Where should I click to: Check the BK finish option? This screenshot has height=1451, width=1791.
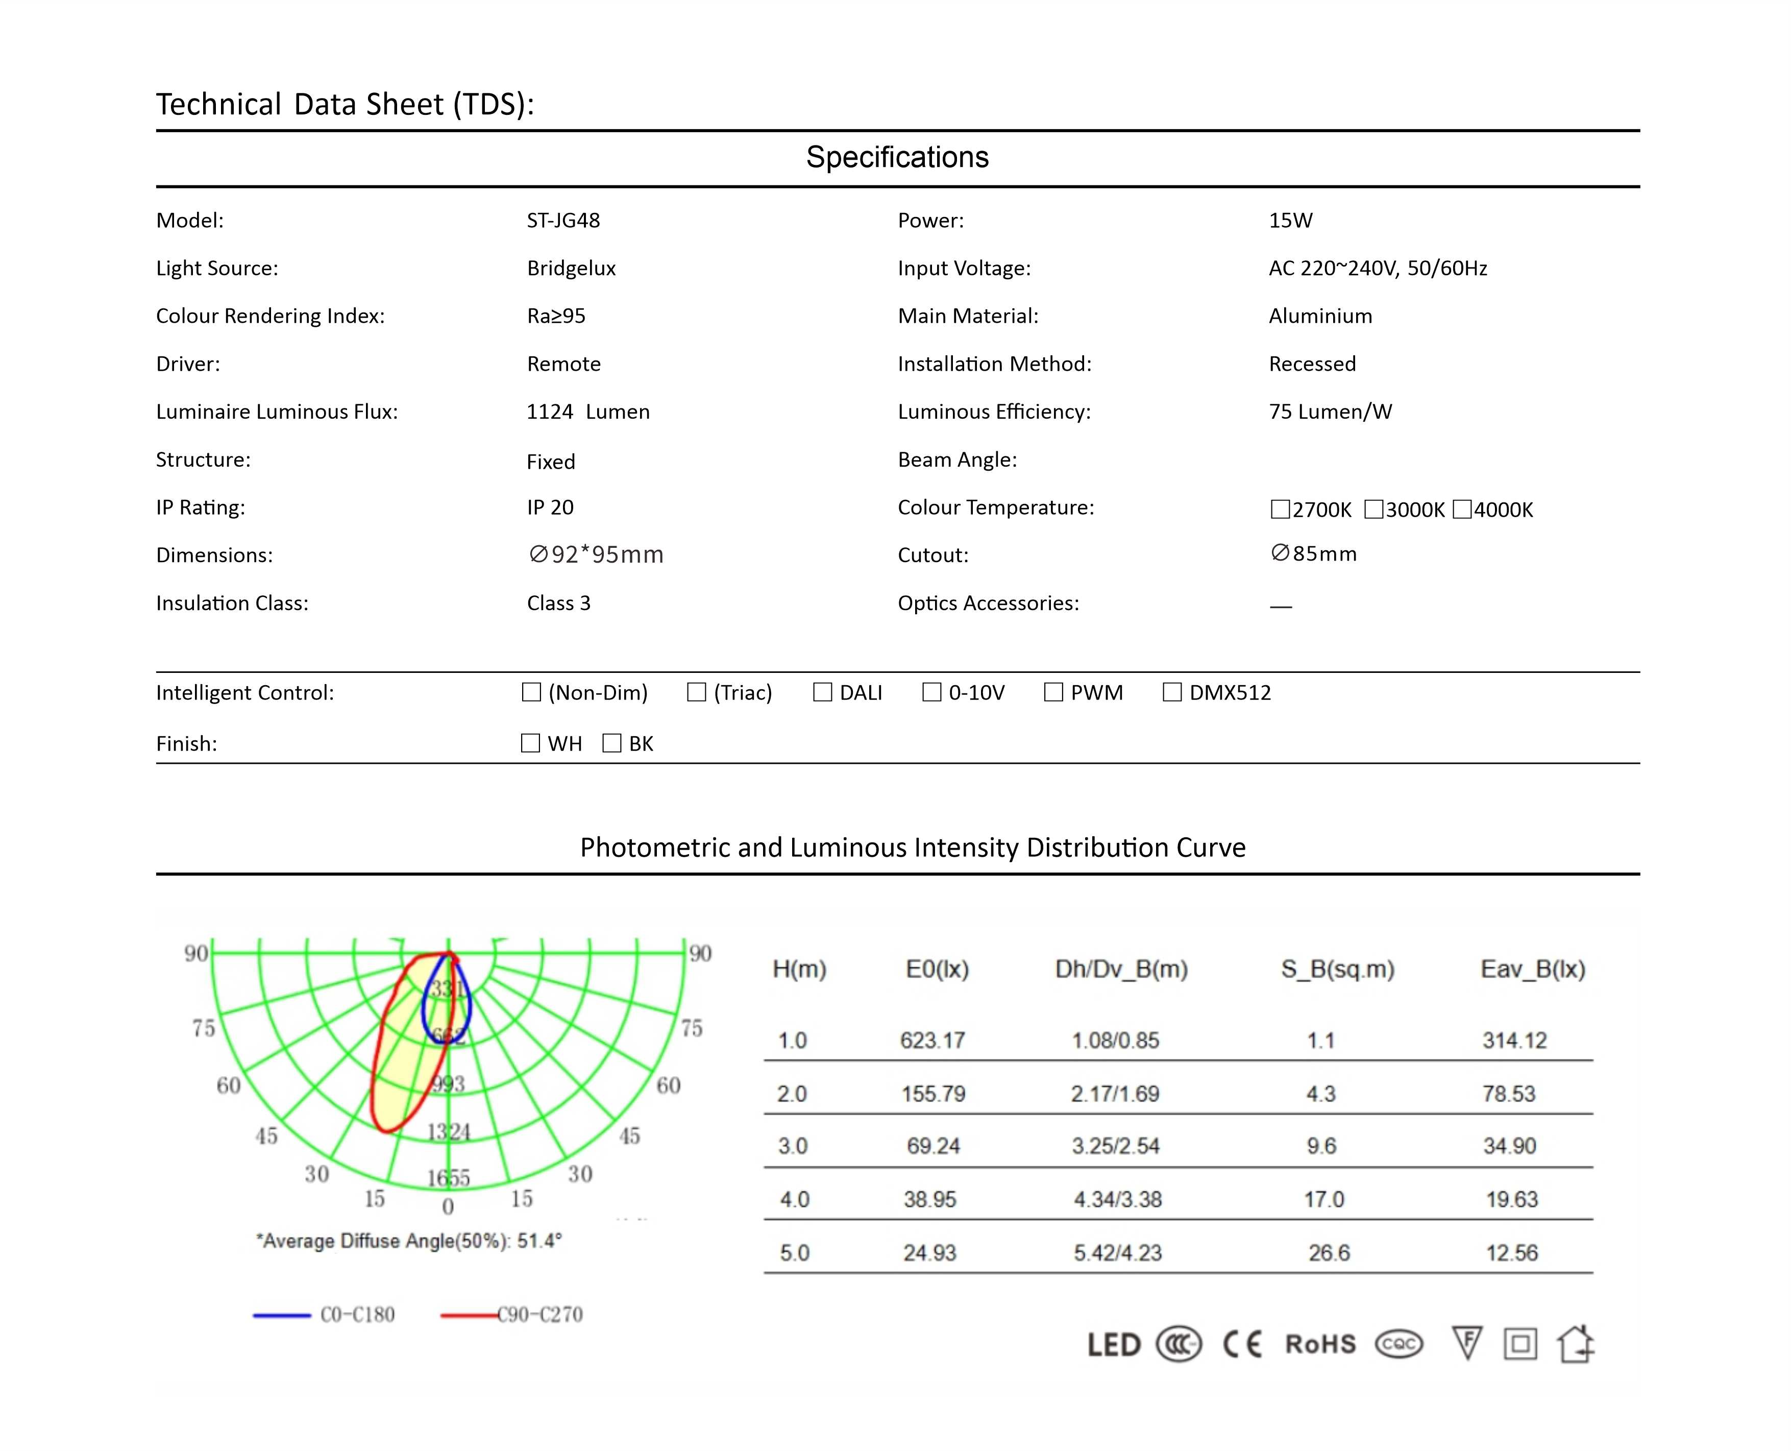pyautogui.click(x=611, y=743)
